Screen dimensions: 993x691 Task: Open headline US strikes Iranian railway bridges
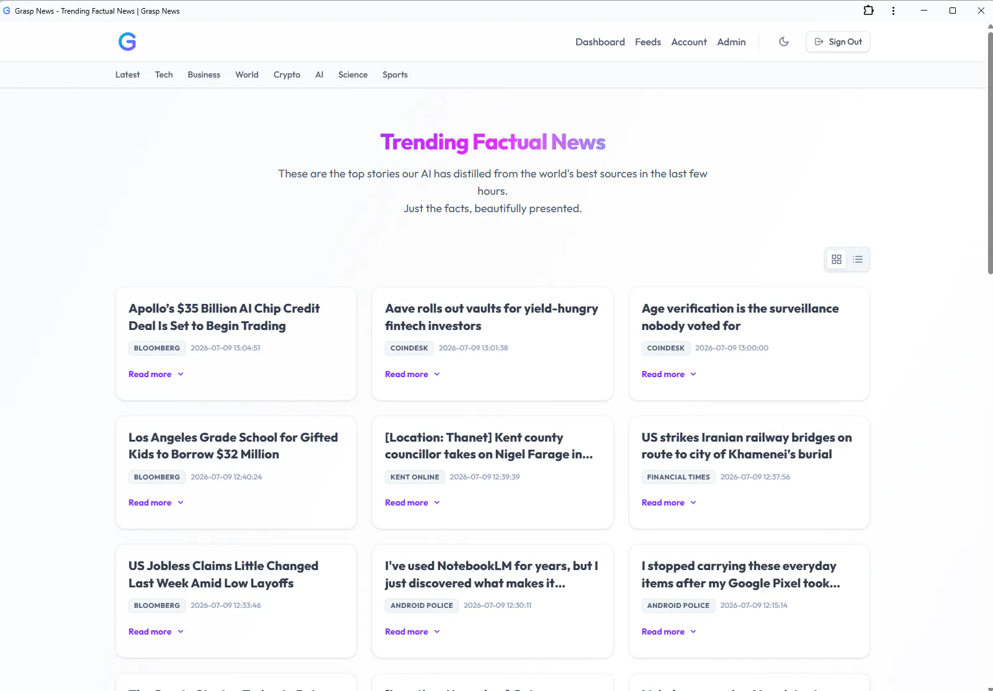[x=747, y=446]
